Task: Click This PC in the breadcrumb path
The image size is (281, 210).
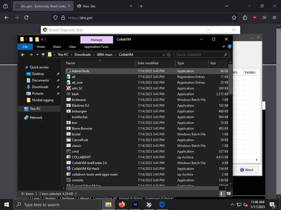Action: click(63, 55)
